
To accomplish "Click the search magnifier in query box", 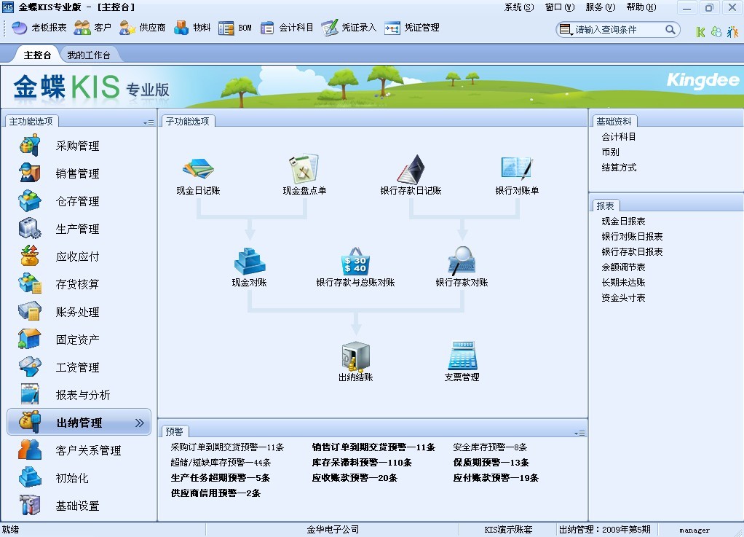I will pos(670,29).
